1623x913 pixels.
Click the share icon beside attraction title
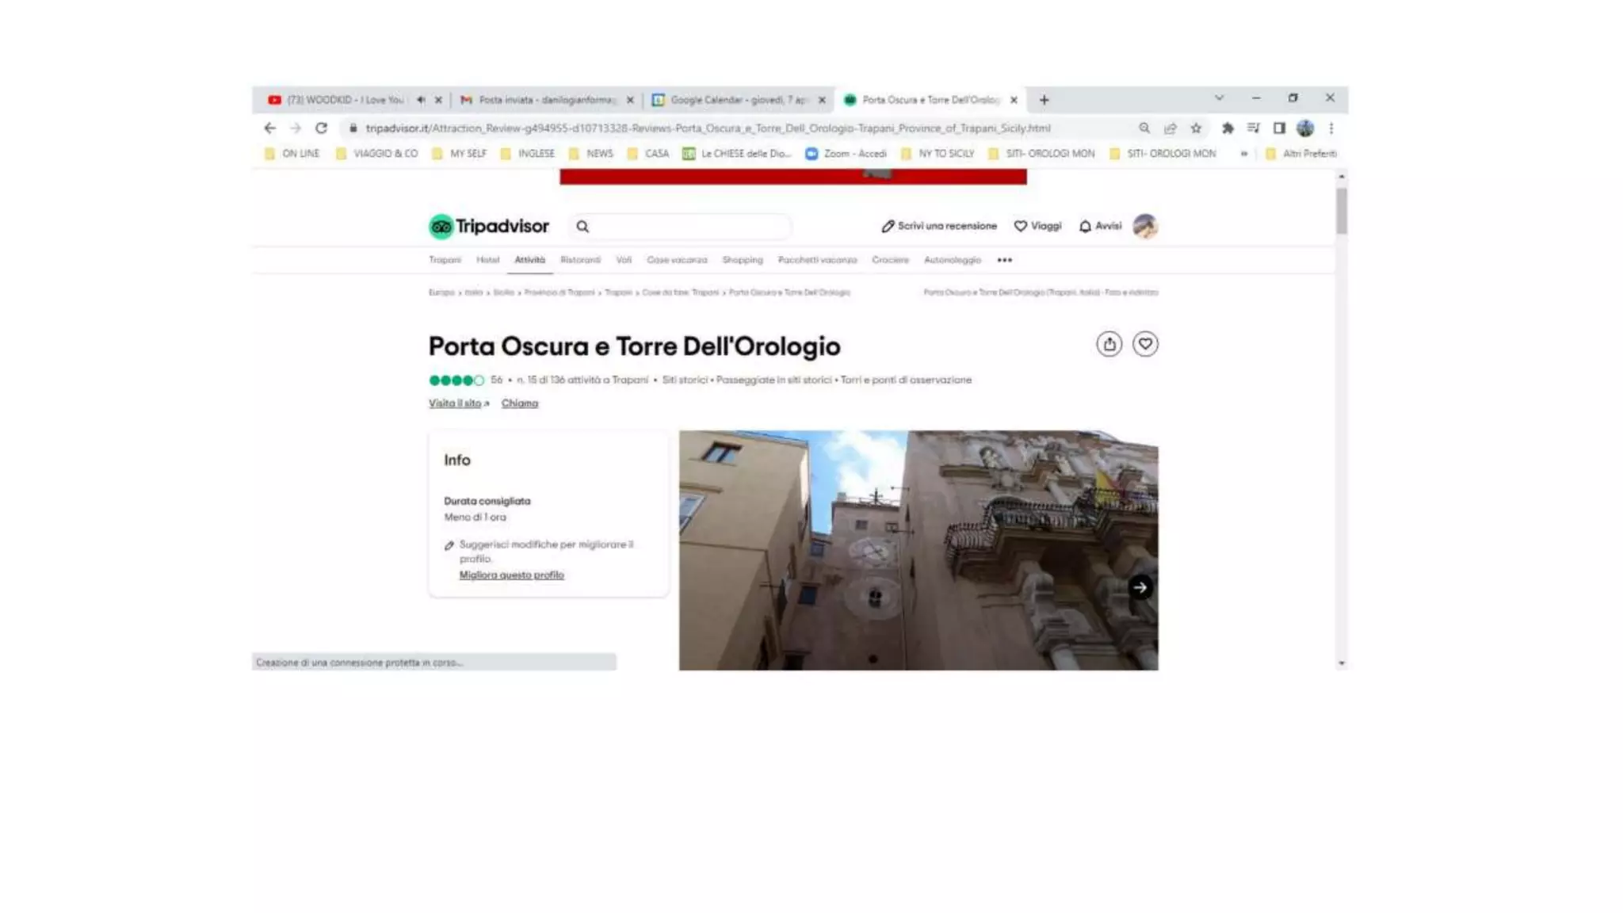click(1109, 344)
